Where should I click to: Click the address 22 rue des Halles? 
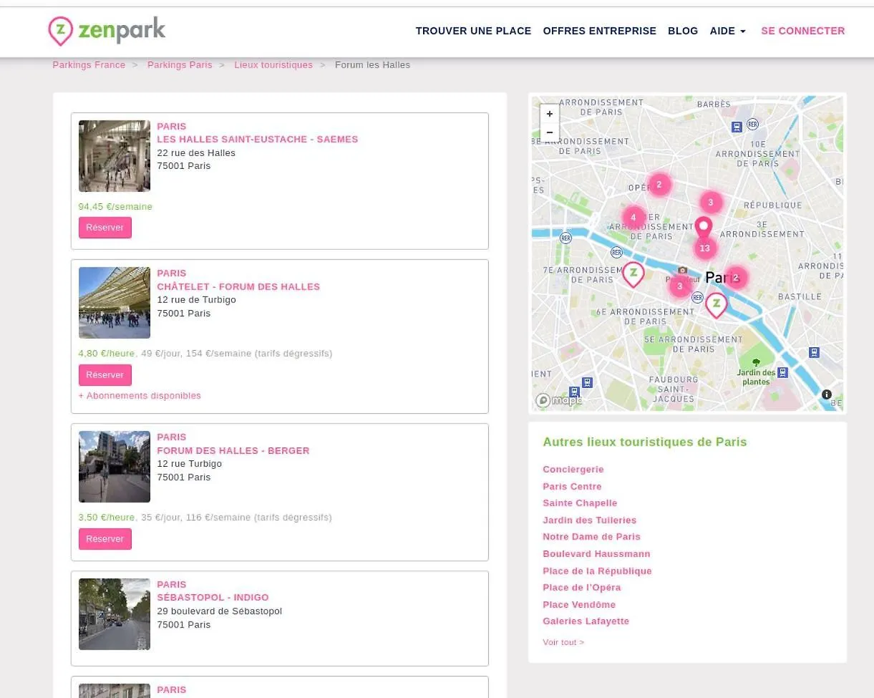click(196, 153)
